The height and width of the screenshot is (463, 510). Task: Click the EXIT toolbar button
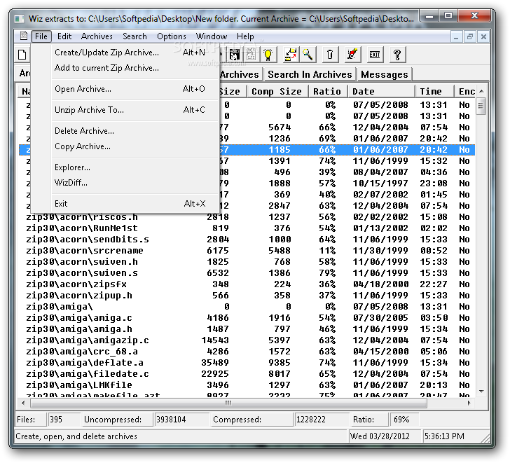point(375,55)
